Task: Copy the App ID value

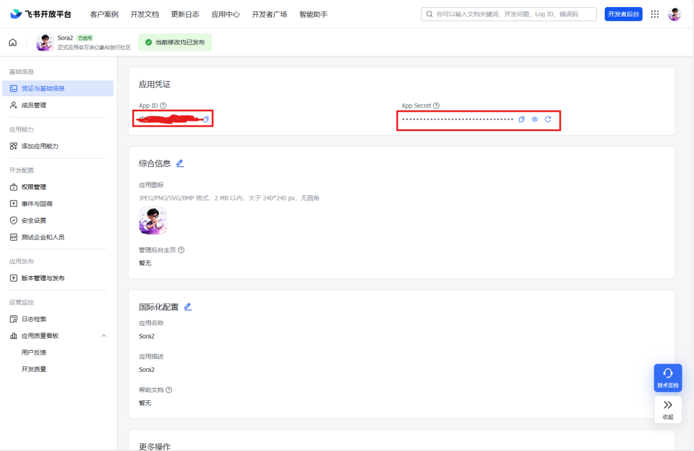Action: point(206,119)
